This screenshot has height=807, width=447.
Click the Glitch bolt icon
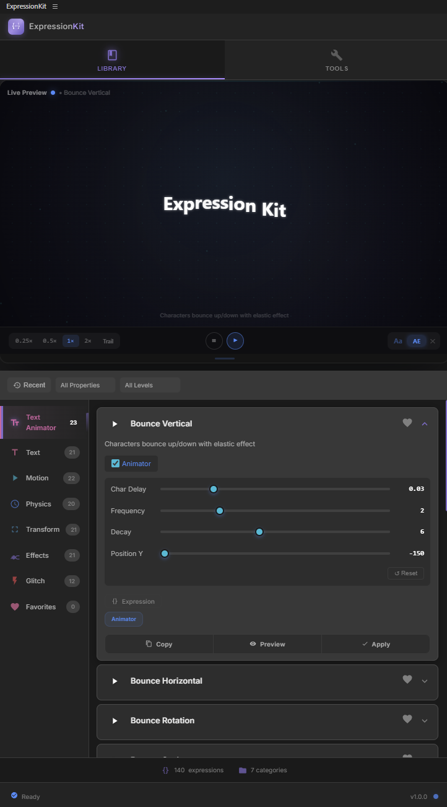point(15,581)
